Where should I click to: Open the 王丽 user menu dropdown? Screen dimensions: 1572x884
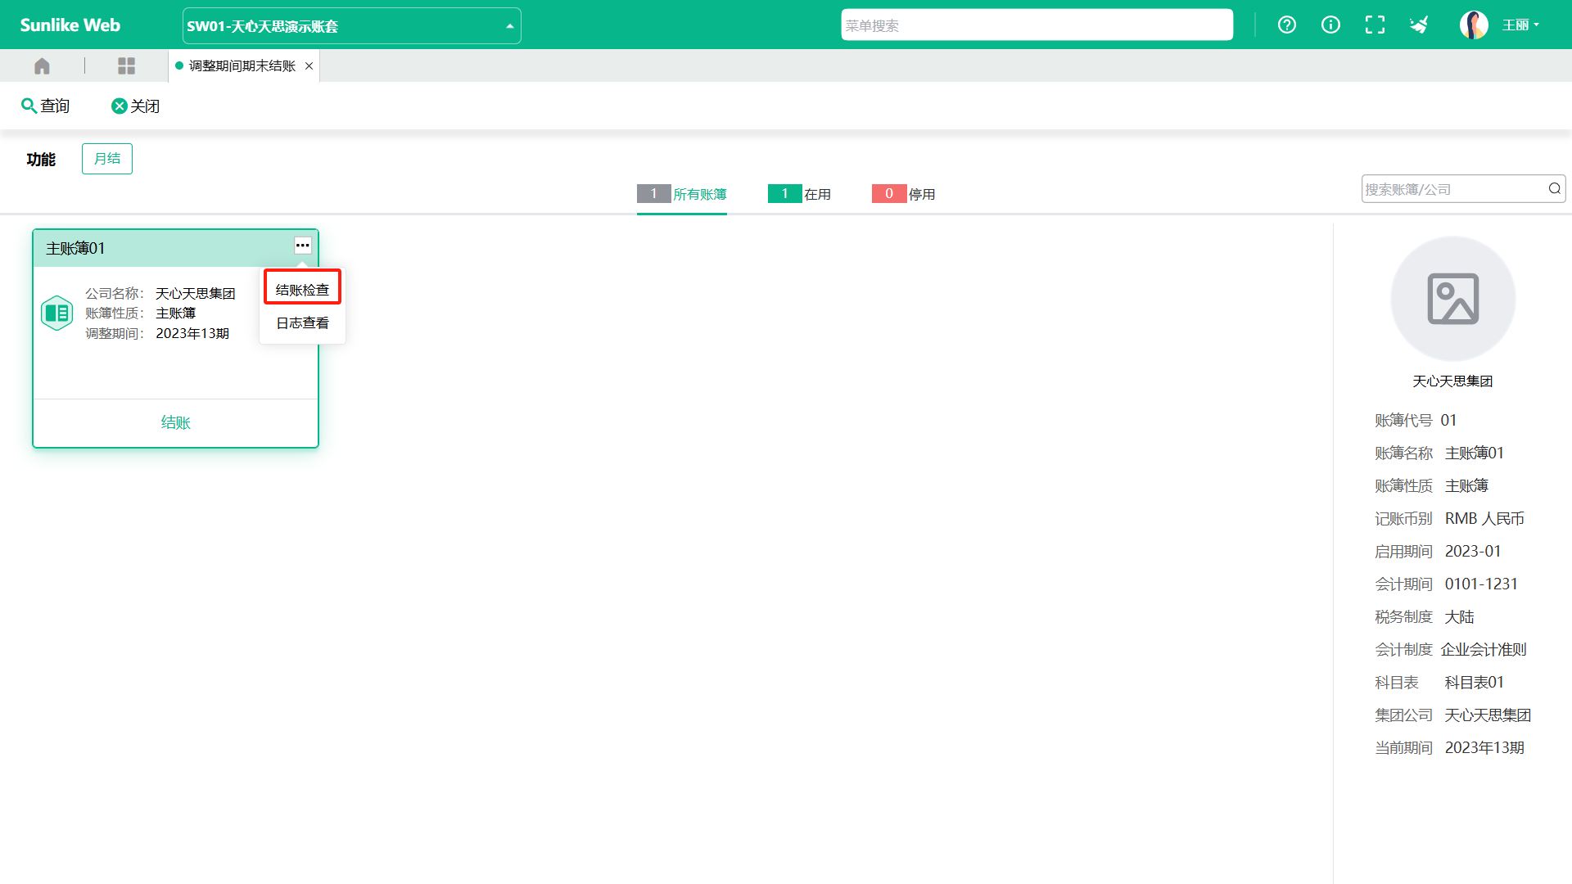tap(1520, 25)
